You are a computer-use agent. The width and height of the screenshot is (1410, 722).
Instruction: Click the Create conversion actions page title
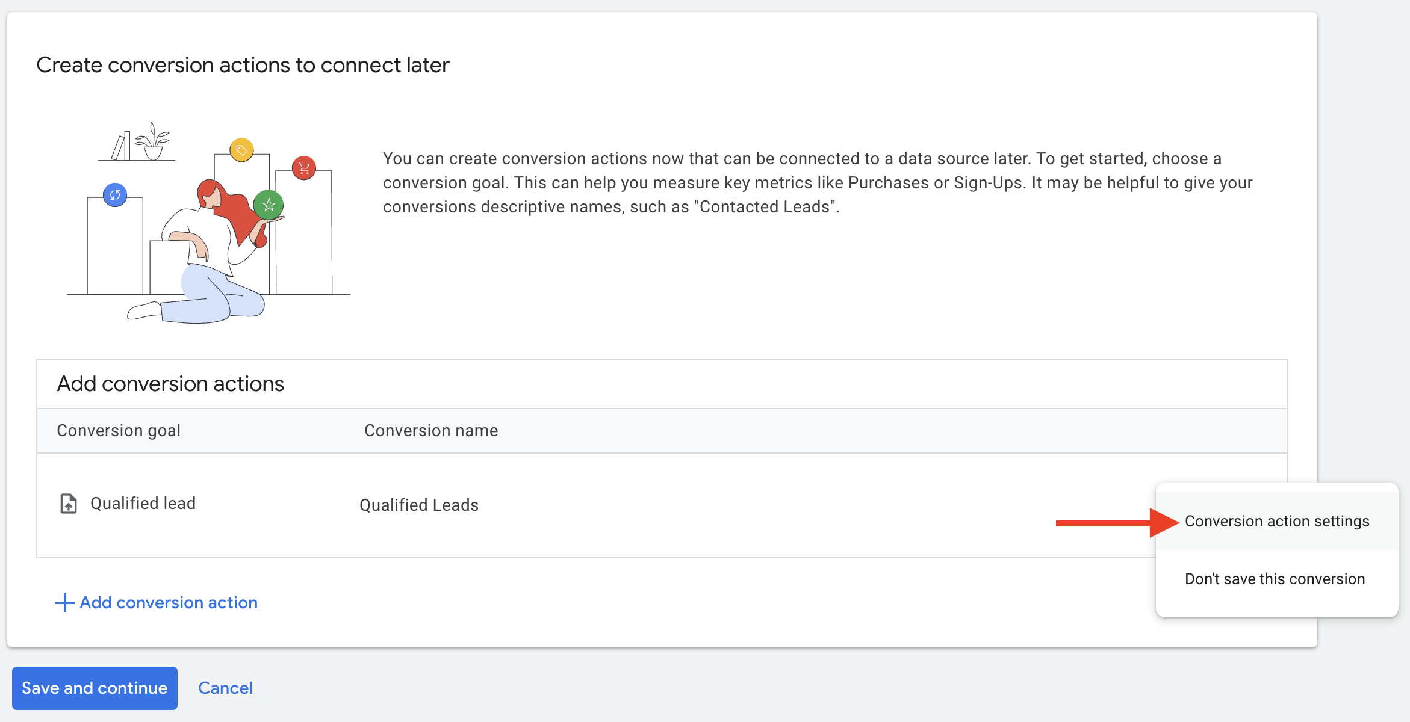[243, 65]
